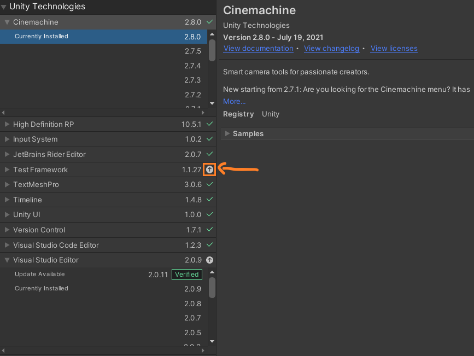Click the Cinemachine installed checkmark icon

(x=209, y=22)
